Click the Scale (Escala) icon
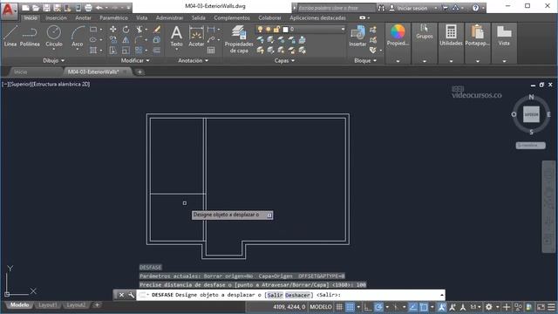The image size is (558, 314). pos(126,51)
